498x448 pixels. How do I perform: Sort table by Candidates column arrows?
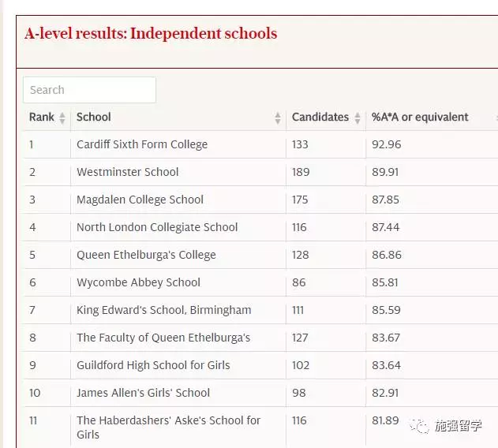pos(358,118)
